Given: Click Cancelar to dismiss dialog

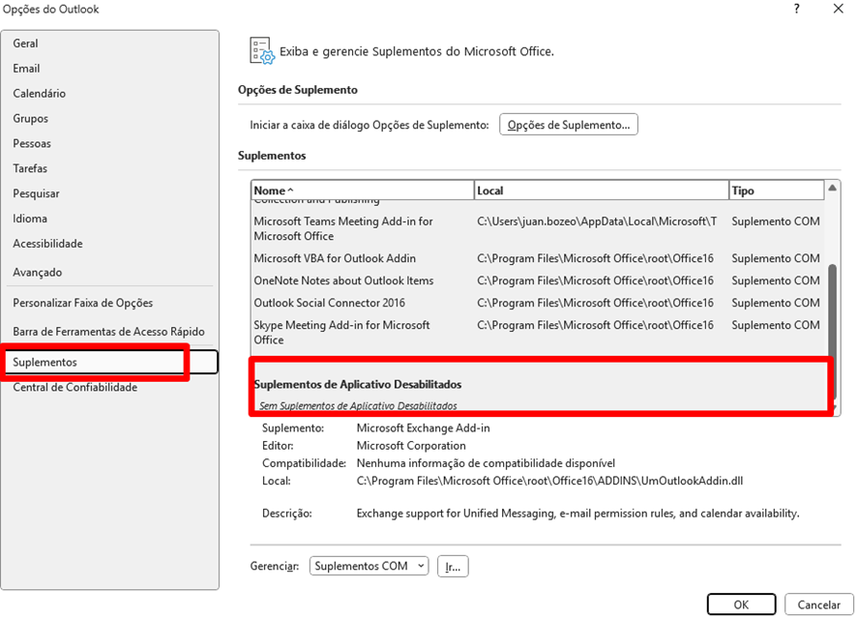Looking at the screenshot, I should (x=818, y=604).
